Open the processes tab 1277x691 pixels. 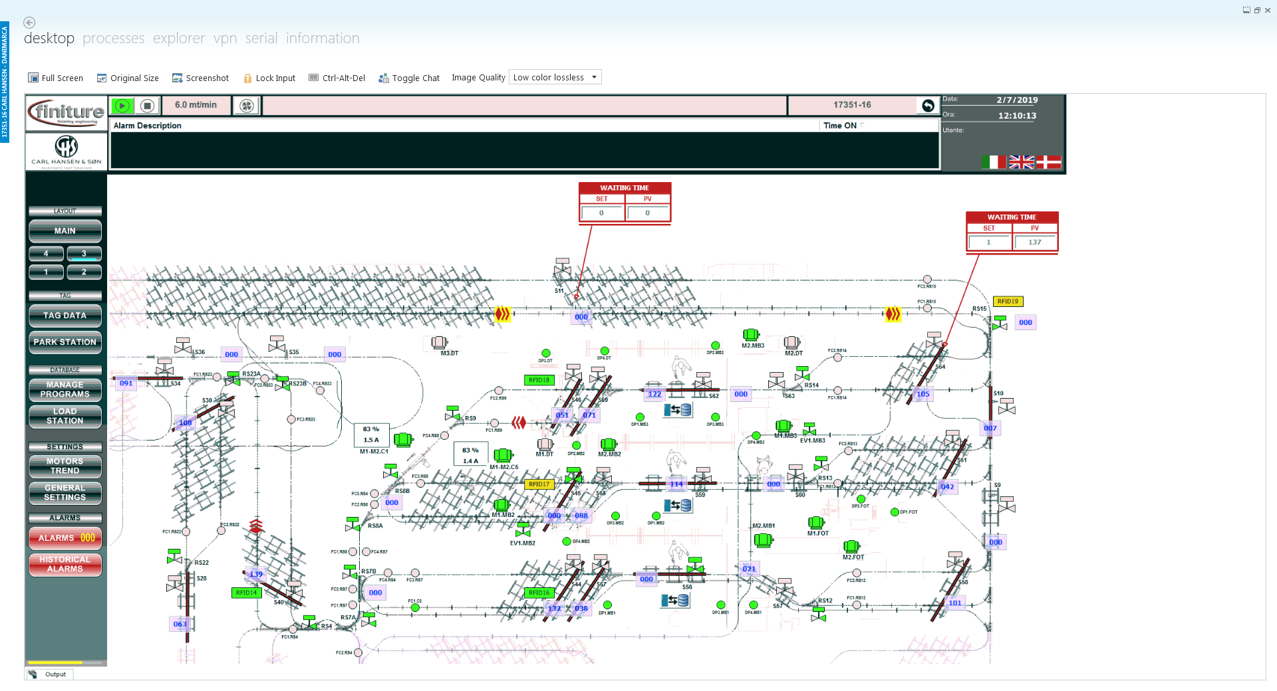(x=114, y=39)
